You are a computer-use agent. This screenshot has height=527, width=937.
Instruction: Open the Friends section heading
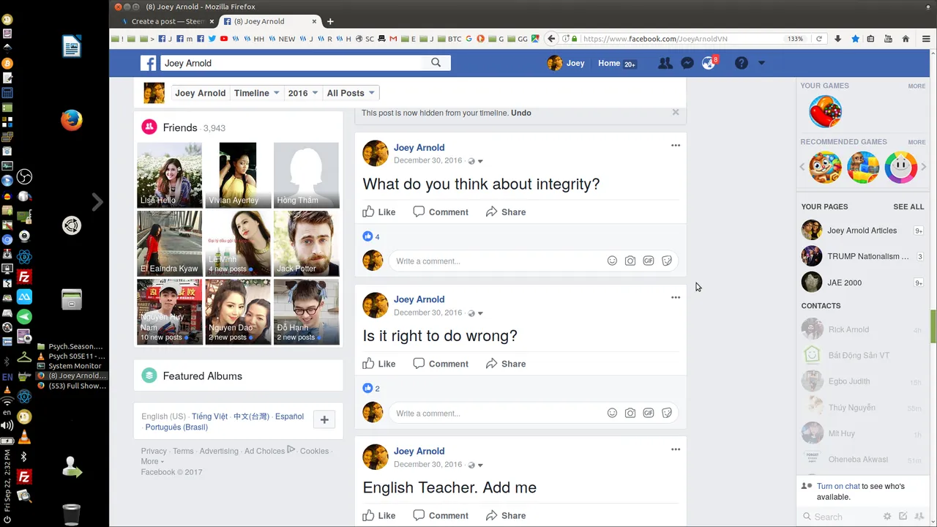(x=180, y=127)
